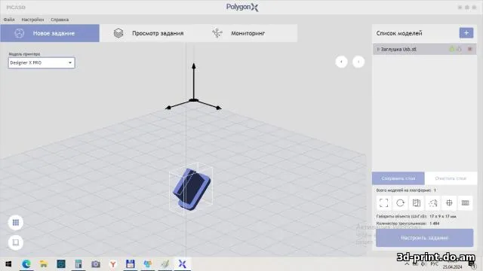
Task: Click the PolygonX icon in the taskbar
Action: (183, 264)
